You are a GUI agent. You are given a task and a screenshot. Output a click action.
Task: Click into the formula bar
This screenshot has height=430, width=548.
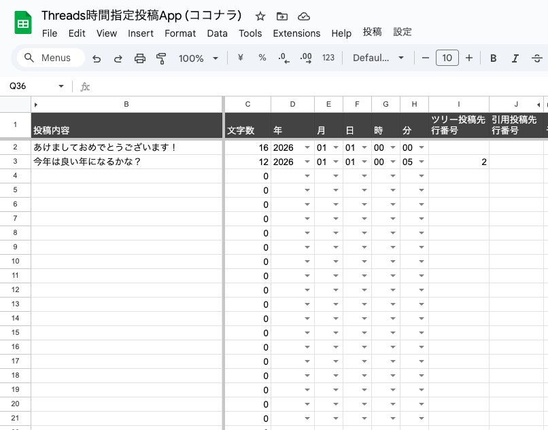coord(318,86)
